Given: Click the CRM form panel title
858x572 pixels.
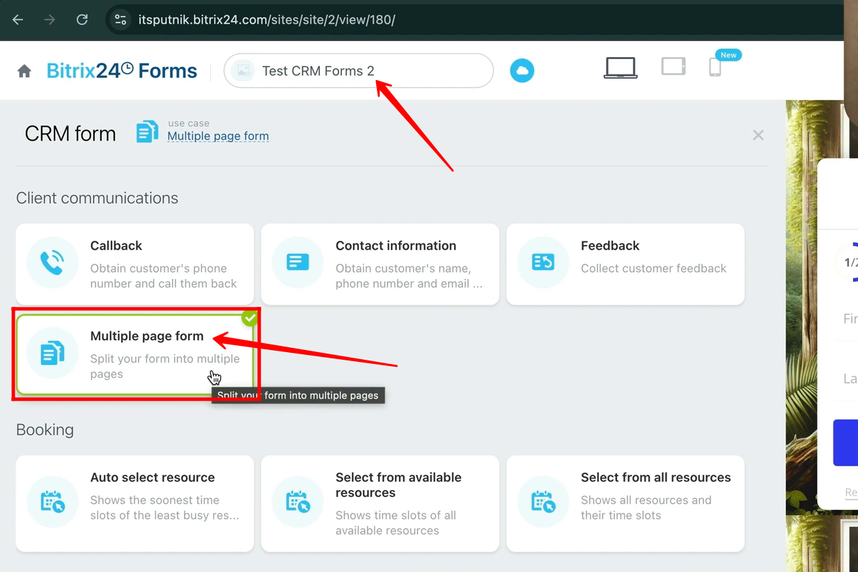Looking at the screenshot, I should tap(70, 134).
